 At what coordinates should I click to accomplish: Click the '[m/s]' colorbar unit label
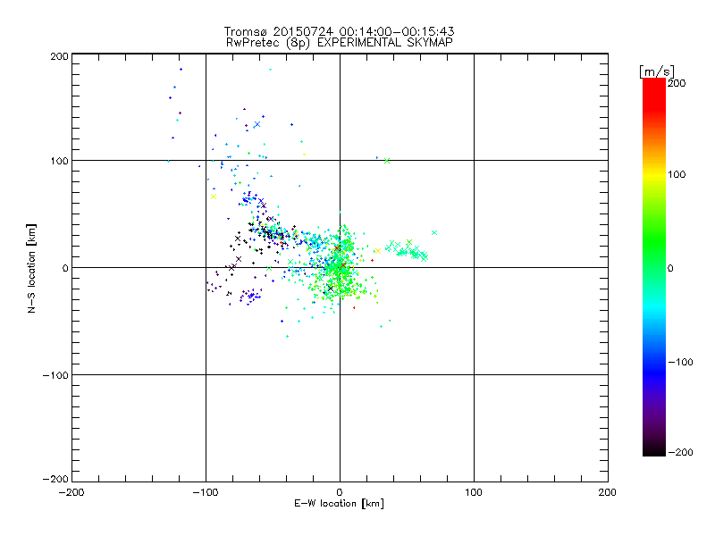[657, 71]
